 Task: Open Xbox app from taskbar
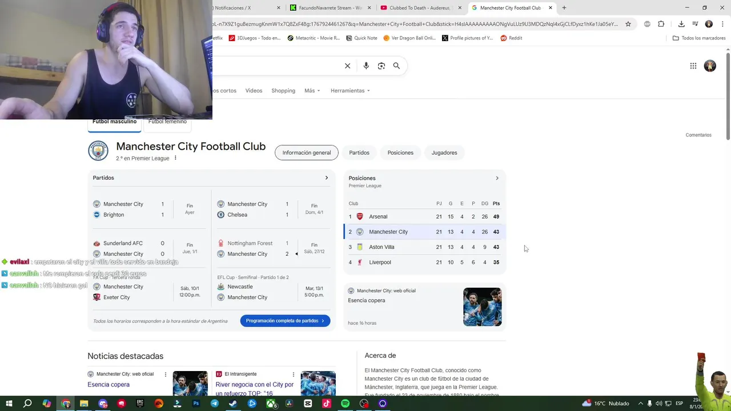click(x=271, y=404)
